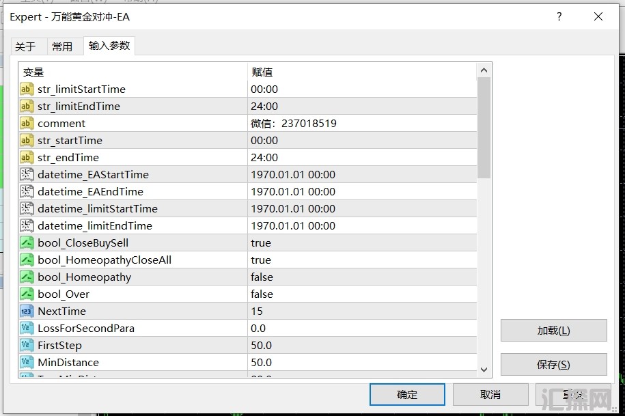Screen dimensions: 625x416
Task: Click the datetime icon beside datetime_limitStartTime
Action: [x=27, y=209]
